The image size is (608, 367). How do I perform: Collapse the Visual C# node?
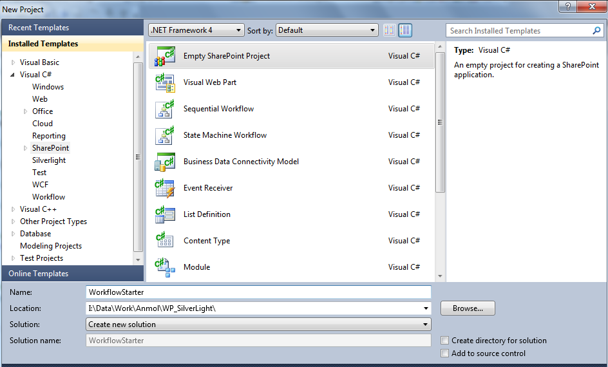(x=13, y=75)
